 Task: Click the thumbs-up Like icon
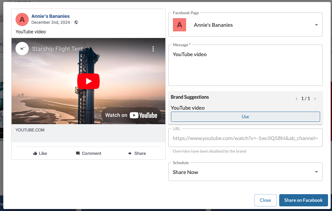pos(35,153)
